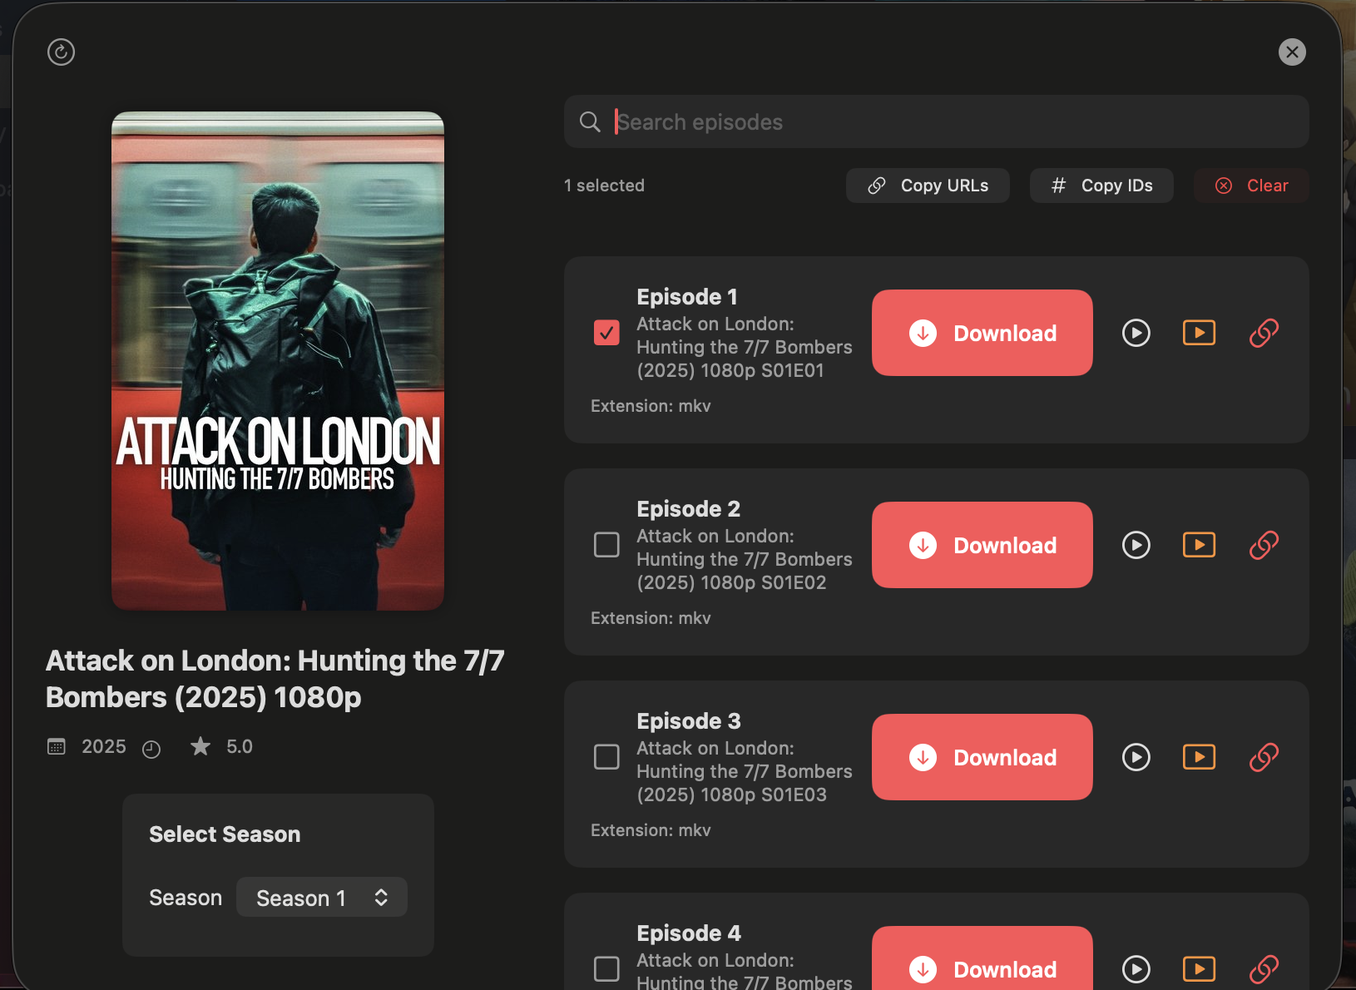Open the Season 1 dropdown

(322, 898)
